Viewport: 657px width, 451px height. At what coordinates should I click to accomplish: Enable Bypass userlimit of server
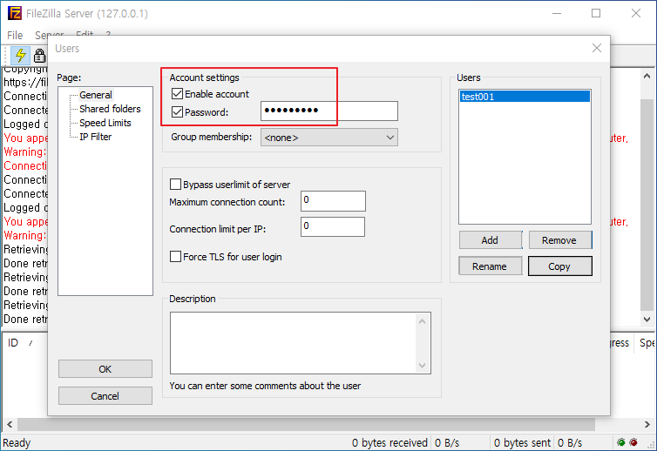click(175, 185)
